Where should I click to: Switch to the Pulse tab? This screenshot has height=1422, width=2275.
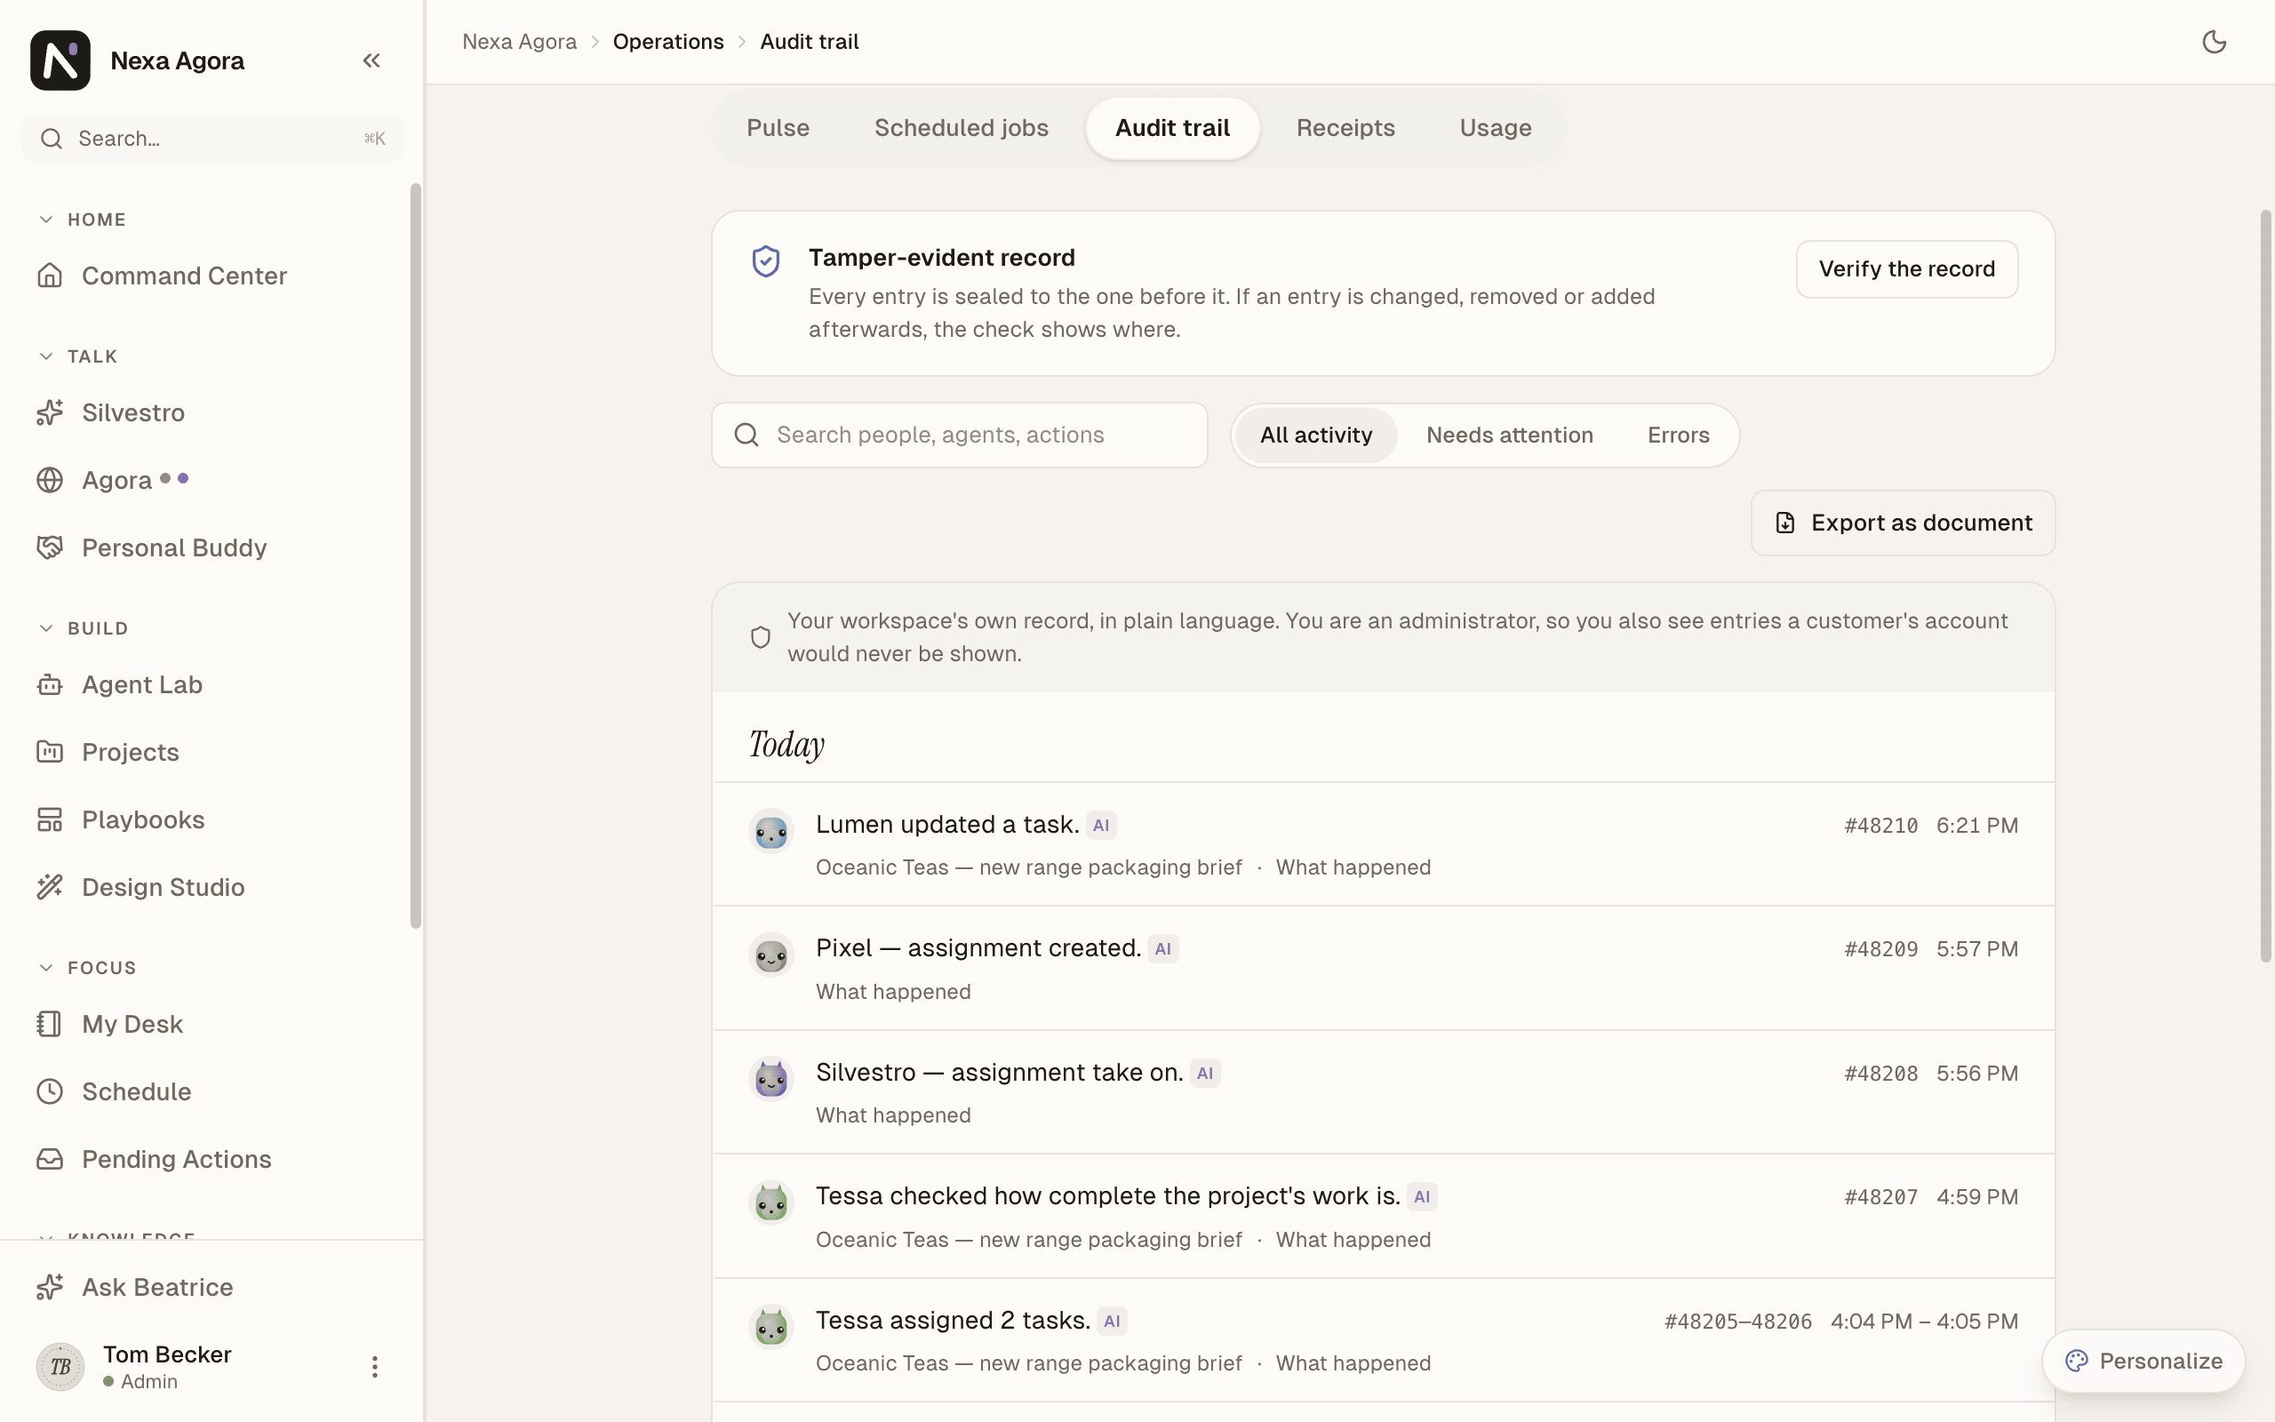(778, 128)
